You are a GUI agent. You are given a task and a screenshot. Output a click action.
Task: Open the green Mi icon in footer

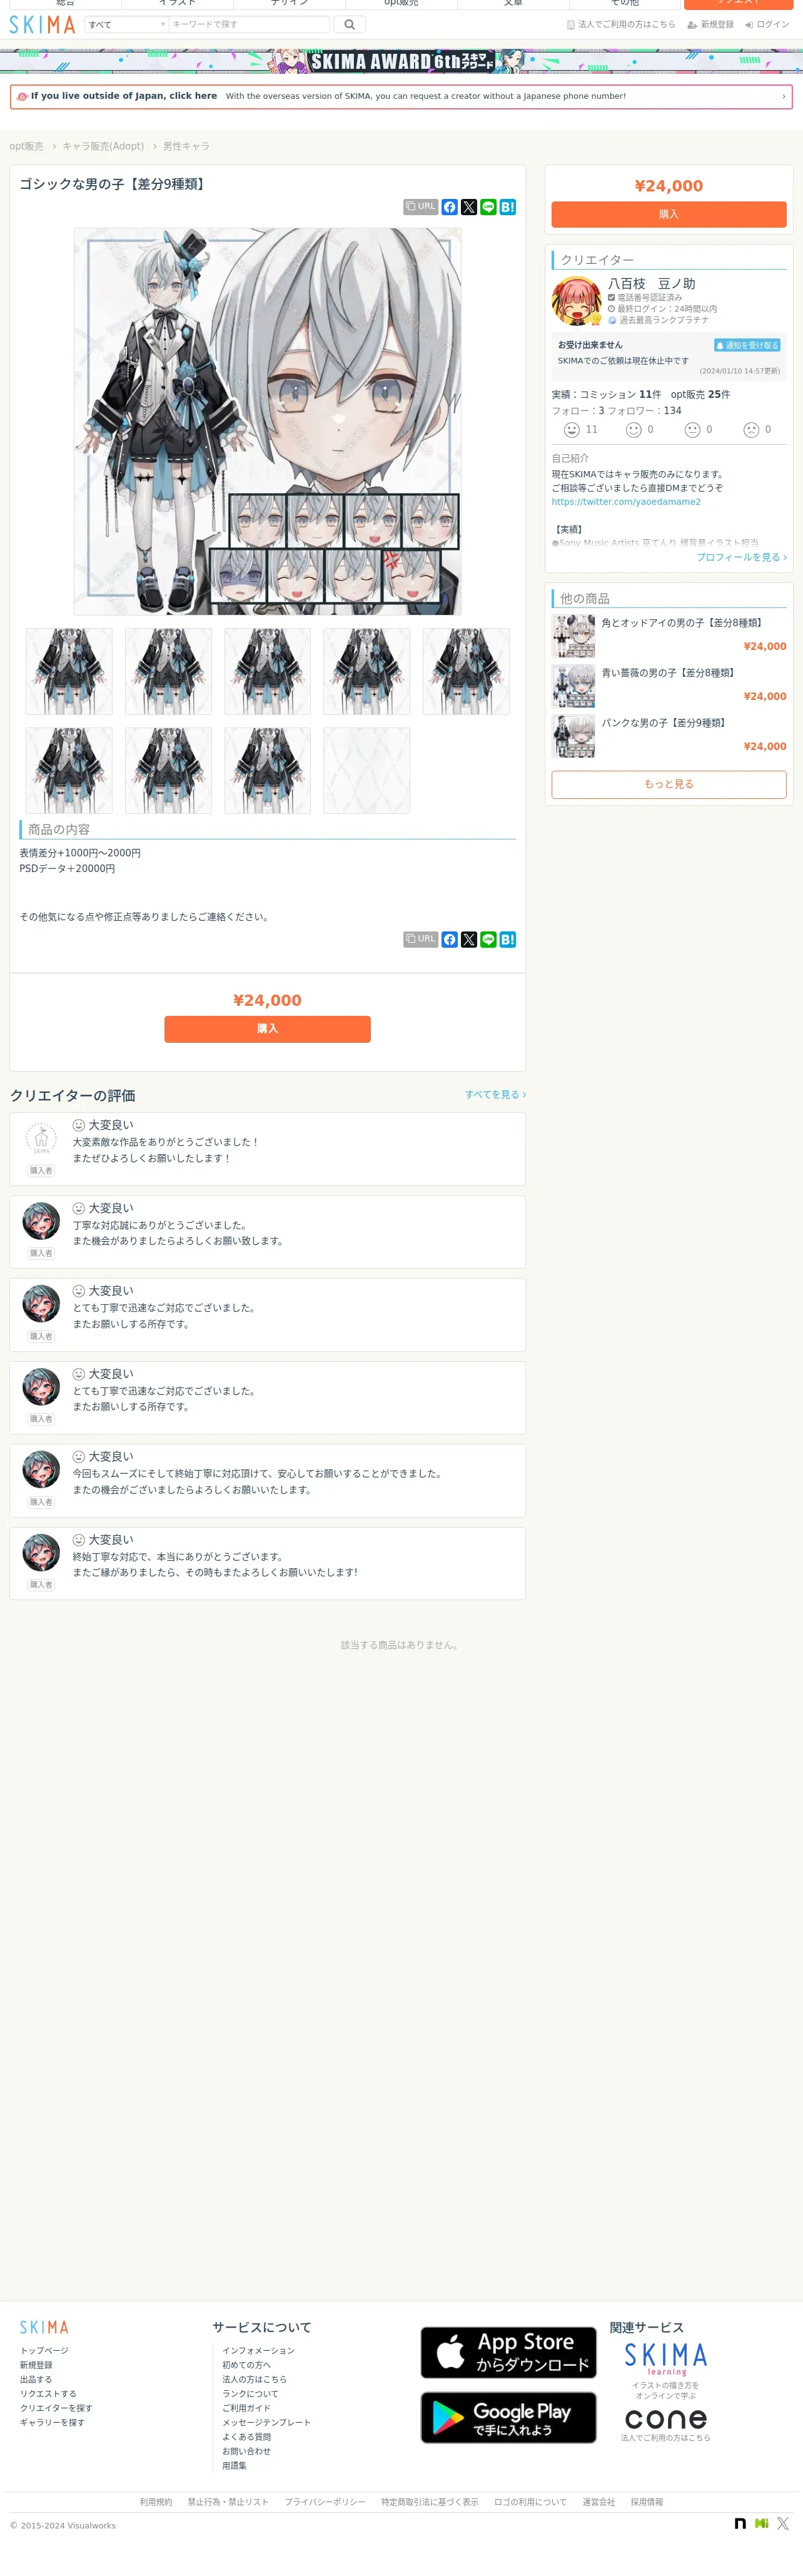(x=762, y=2524)
